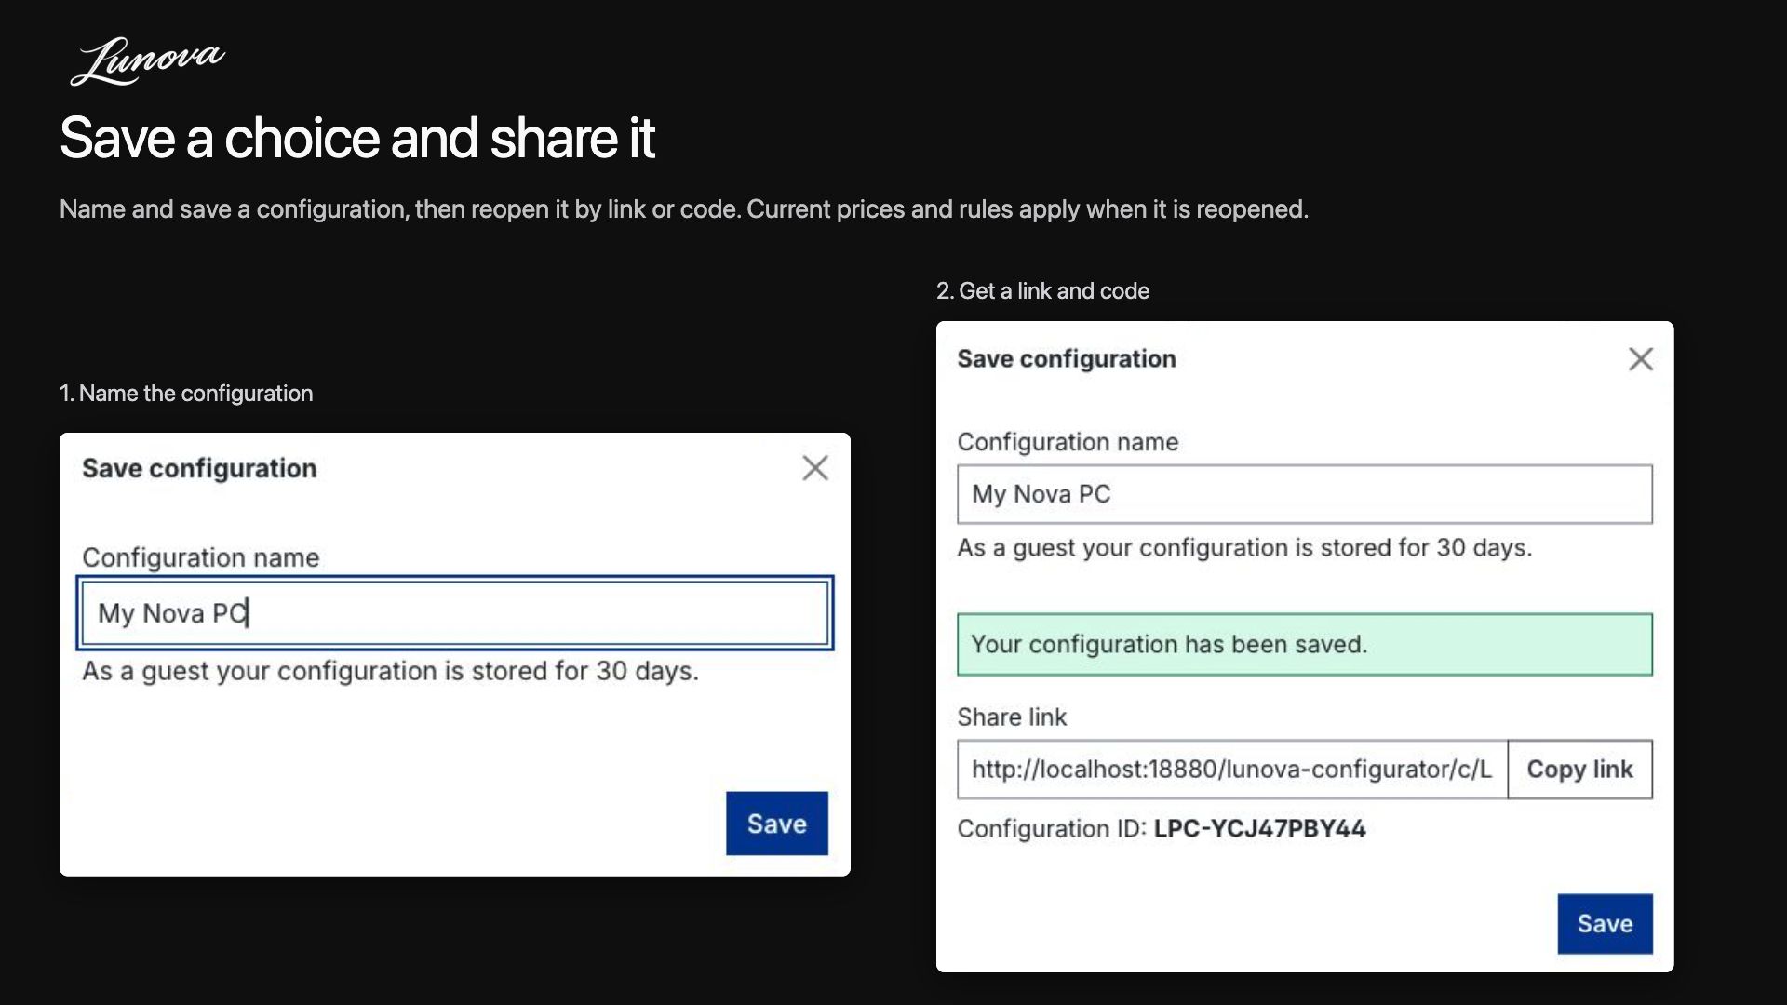Close the step 2 Save configuration dialog

pos(1641,359)
